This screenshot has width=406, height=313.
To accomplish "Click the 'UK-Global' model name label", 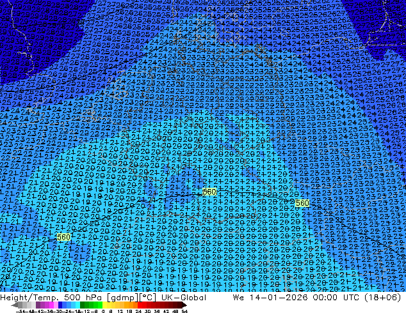I will [x=184, y=298].
